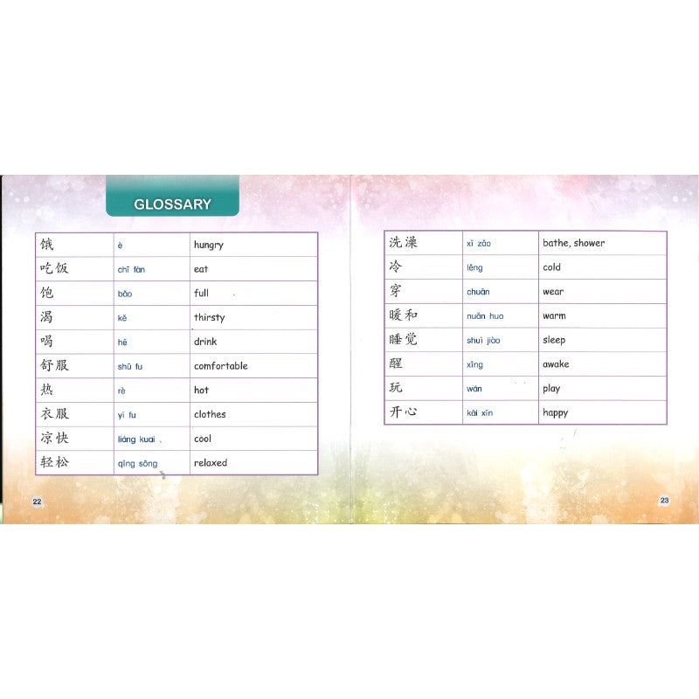Click the pinyin chī fàn
The image size is (699, 699).
133,269
